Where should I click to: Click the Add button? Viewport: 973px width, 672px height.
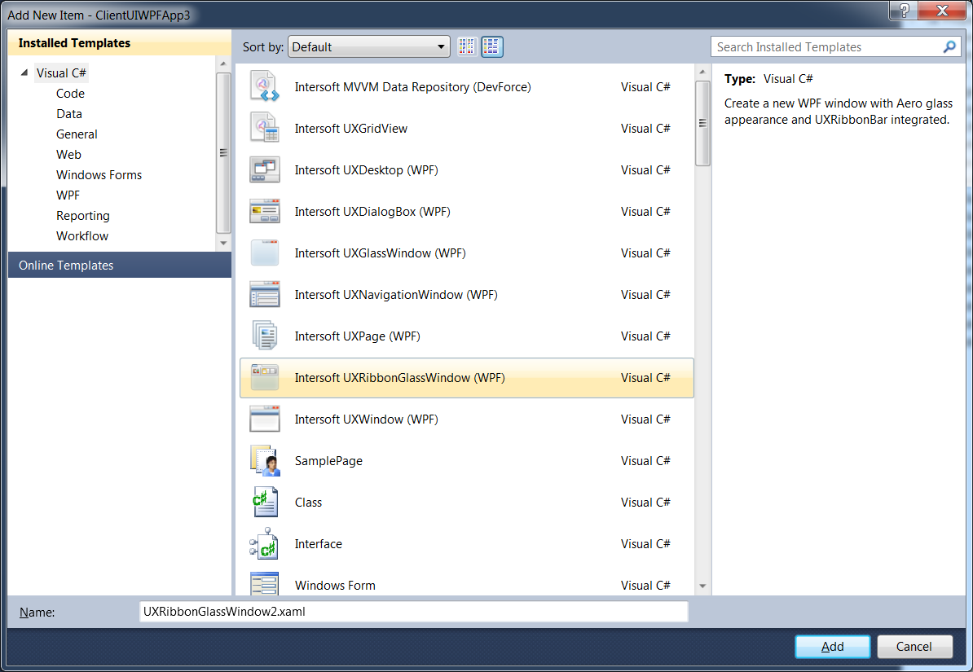(832, 647)
